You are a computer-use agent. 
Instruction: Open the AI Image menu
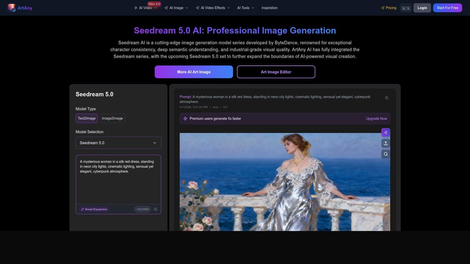[176, 7]
